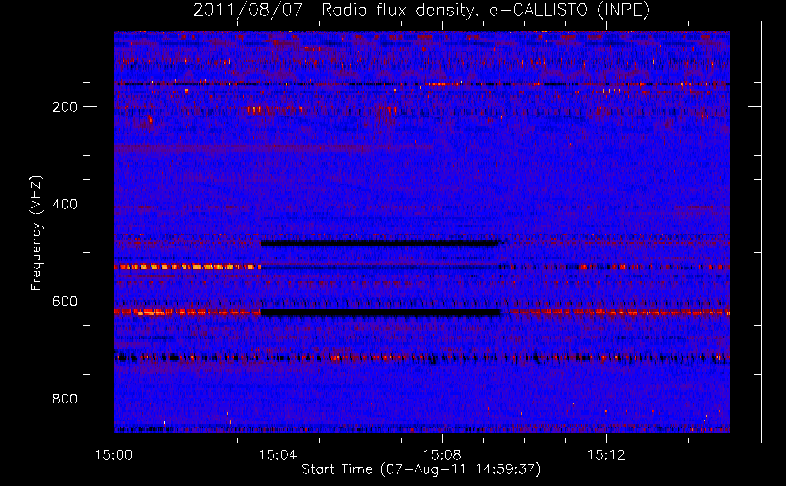Click the 800 frequency tick label

coord(65,399)
